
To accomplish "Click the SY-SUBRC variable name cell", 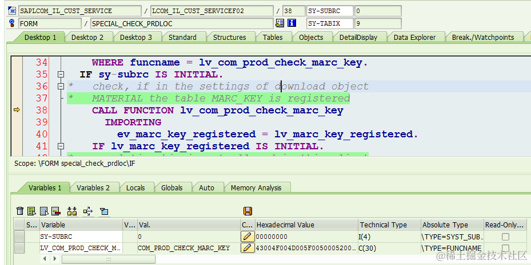I will [81, 237].
